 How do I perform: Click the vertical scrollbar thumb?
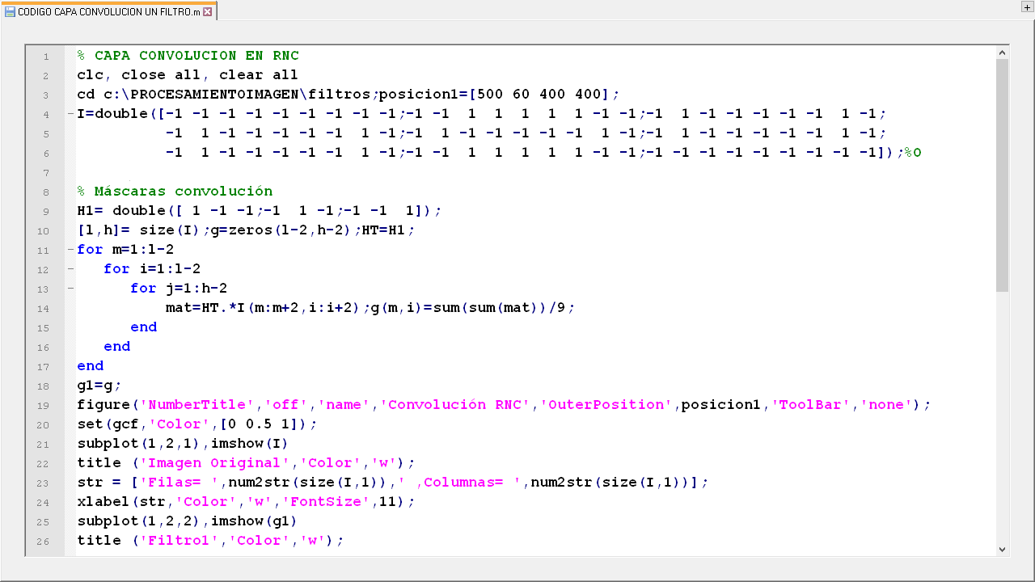click(1003, 174)
